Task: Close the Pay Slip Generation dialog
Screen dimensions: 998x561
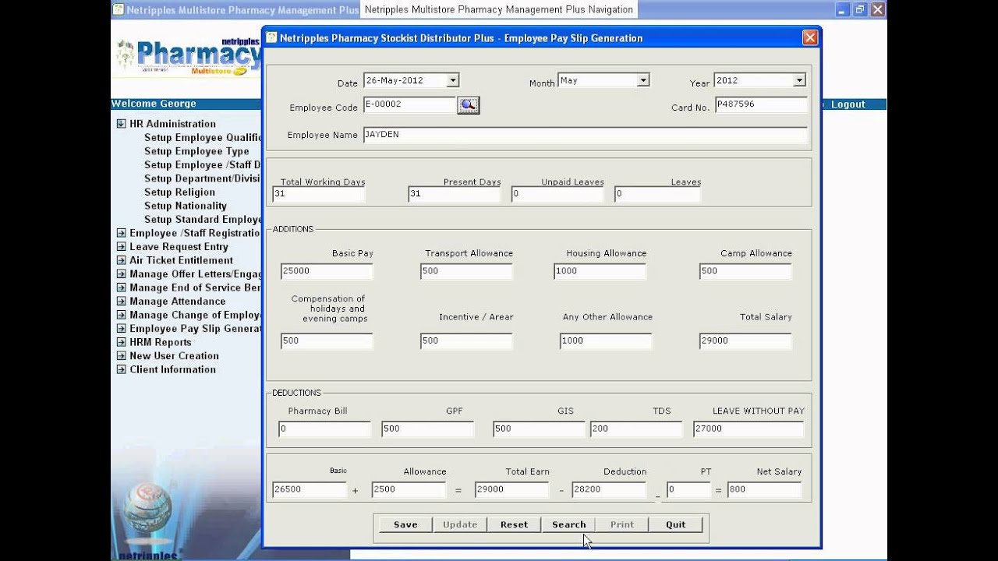Action: pos(810,37)
